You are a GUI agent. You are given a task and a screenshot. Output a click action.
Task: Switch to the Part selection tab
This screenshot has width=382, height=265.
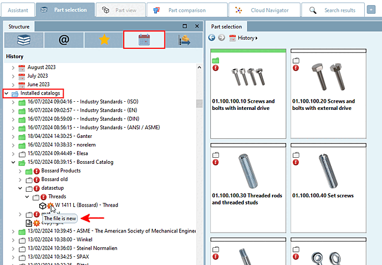[x=65, y=10]
